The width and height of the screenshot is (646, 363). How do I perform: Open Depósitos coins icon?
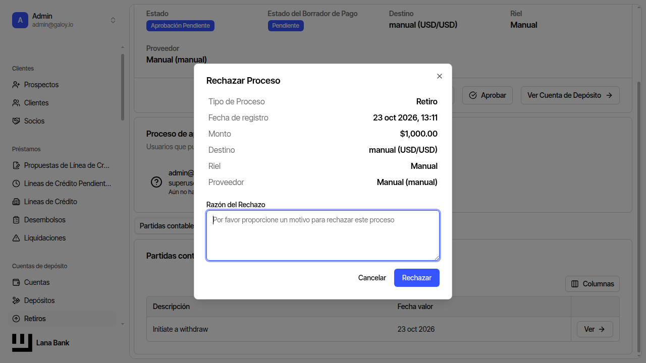(x=16, y=300)
